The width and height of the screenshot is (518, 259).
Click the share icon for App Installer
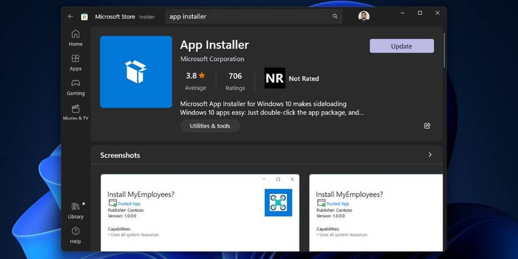coord(427,126)
